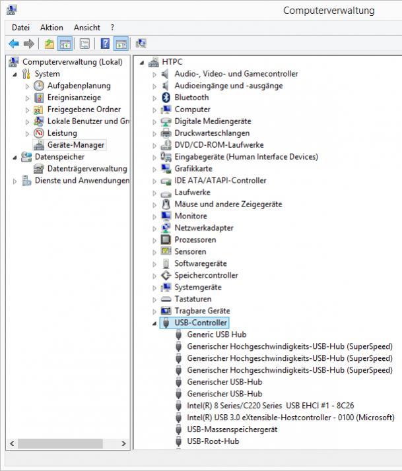The width and height of the screenshot is (402, 471).
Task: Select Computerverwaltung (Lokal) root item
Action: 73,62
